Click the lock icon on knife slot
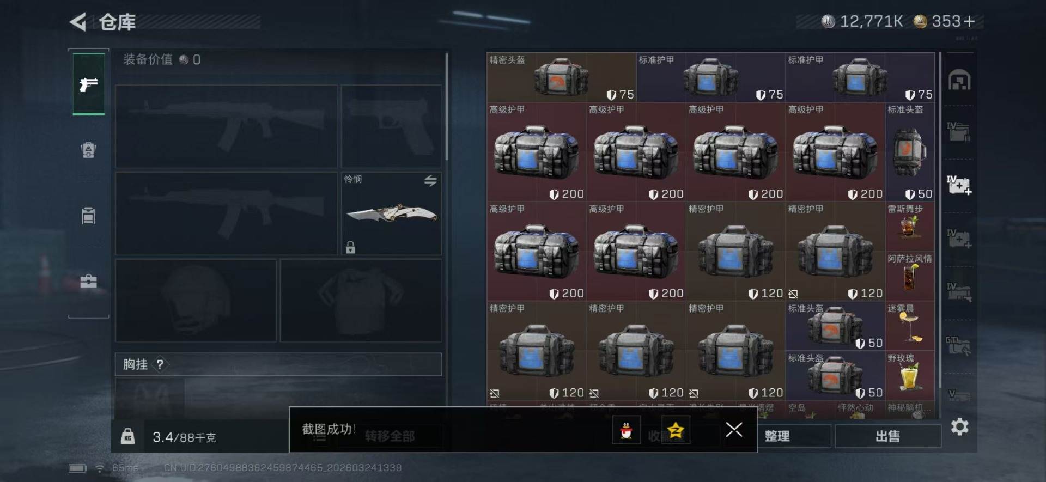 click(350, 247)
